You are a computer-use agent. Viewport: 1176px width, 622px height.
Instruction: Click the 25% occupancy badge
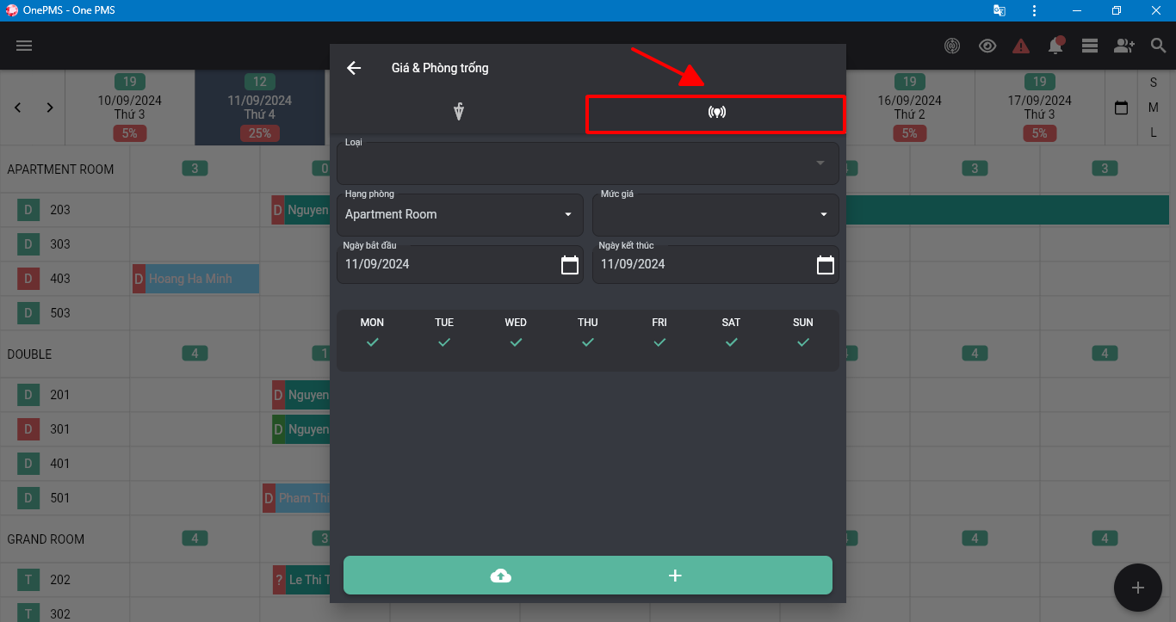click(260, 133)
